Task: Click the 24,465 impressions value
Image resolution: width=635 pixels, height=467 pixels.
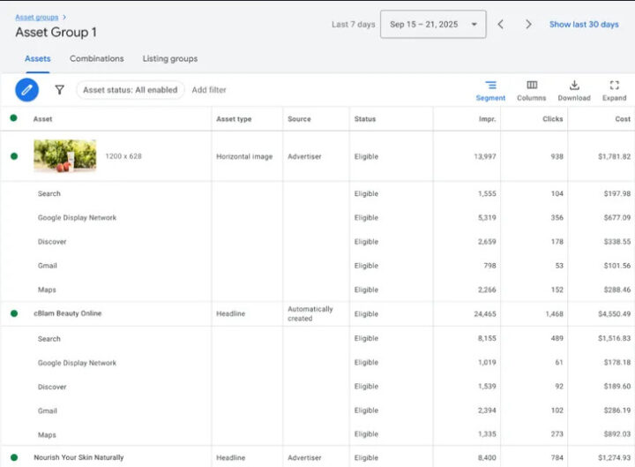Action: (485, 313)
